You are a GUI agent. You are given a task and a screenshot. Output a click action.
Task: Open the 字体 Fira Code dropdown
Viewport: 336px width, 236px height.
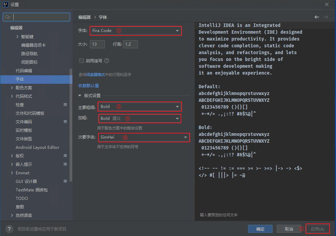click(x=136, y=31)
